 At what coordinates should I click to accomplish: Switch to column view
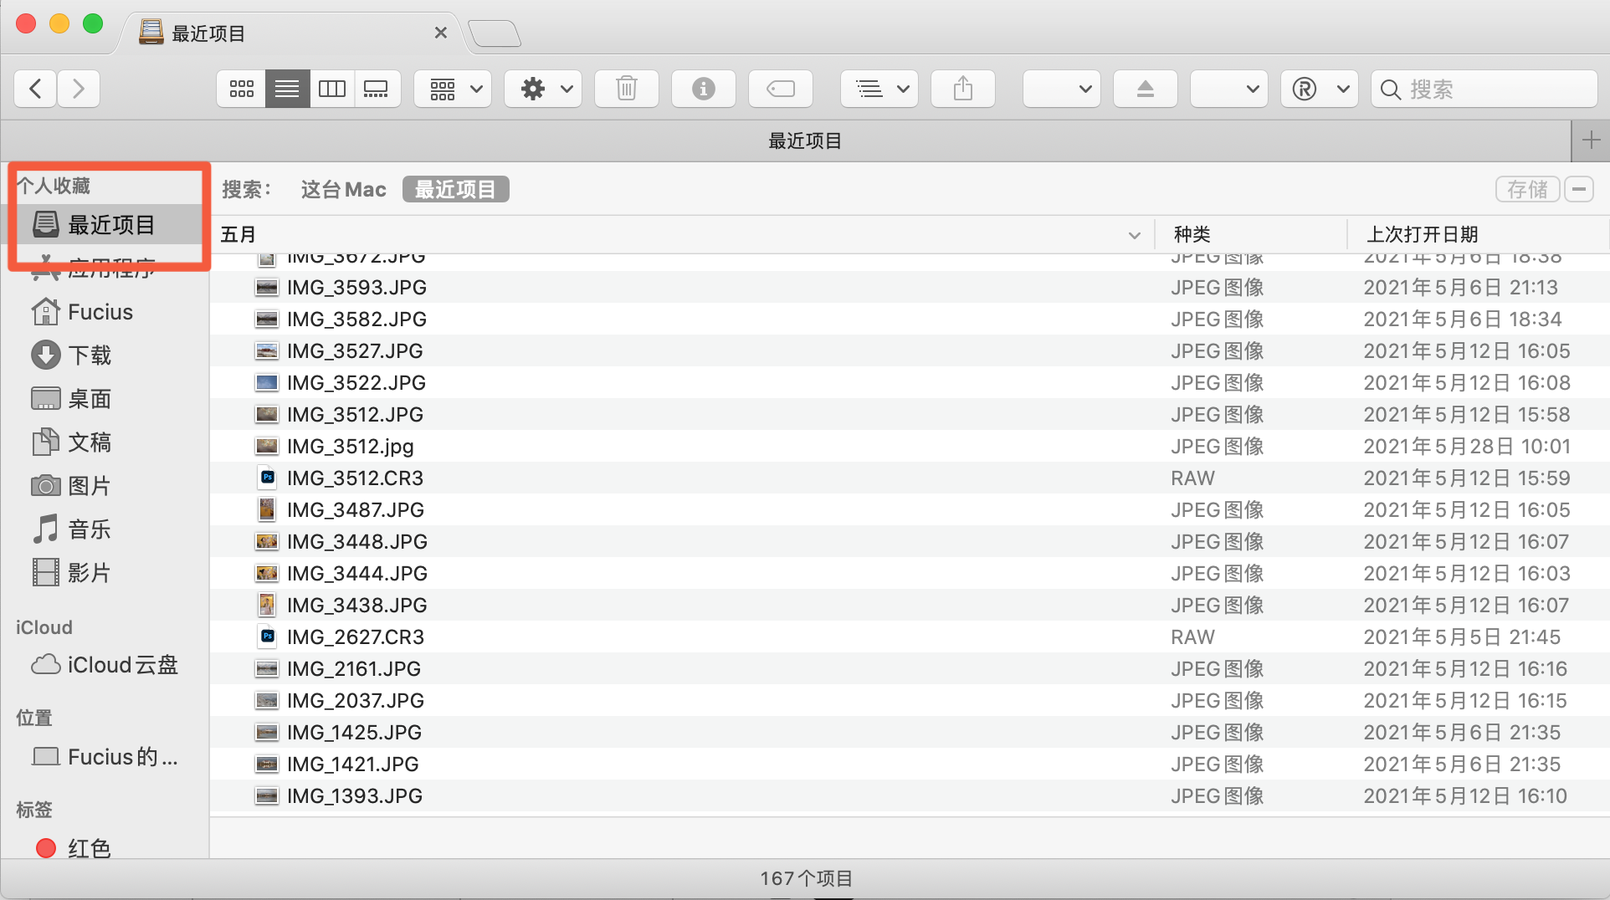(x=332, y=89)
